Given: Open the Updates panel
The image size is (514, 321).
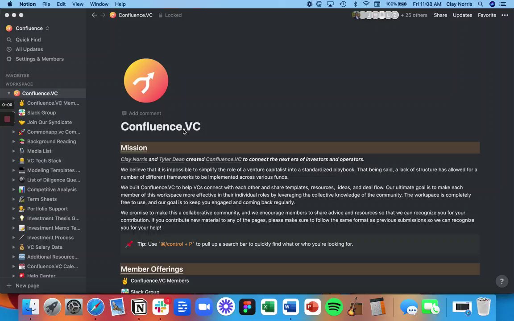Looking at the screenshot, I should tap(462, 15).
